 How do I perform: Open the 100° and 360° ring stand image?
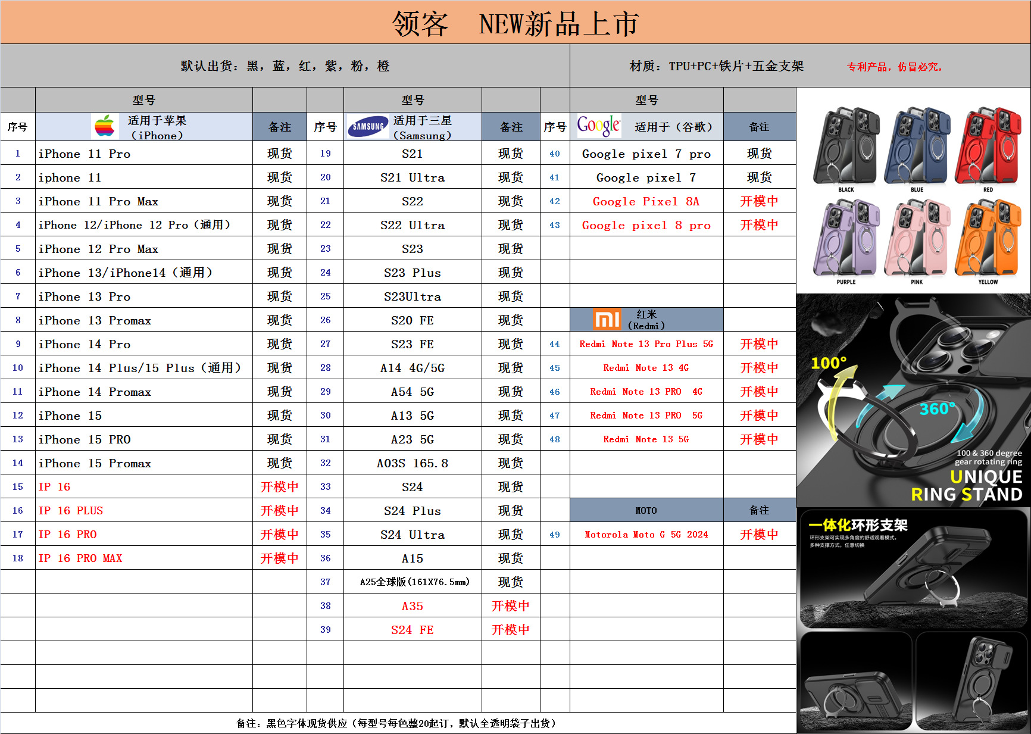914,400
